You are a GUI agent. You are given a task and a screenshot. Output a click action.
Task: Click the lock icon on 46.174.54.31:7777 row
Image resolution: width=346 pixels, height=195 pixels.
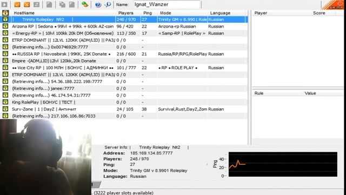(x=5, y=95)
